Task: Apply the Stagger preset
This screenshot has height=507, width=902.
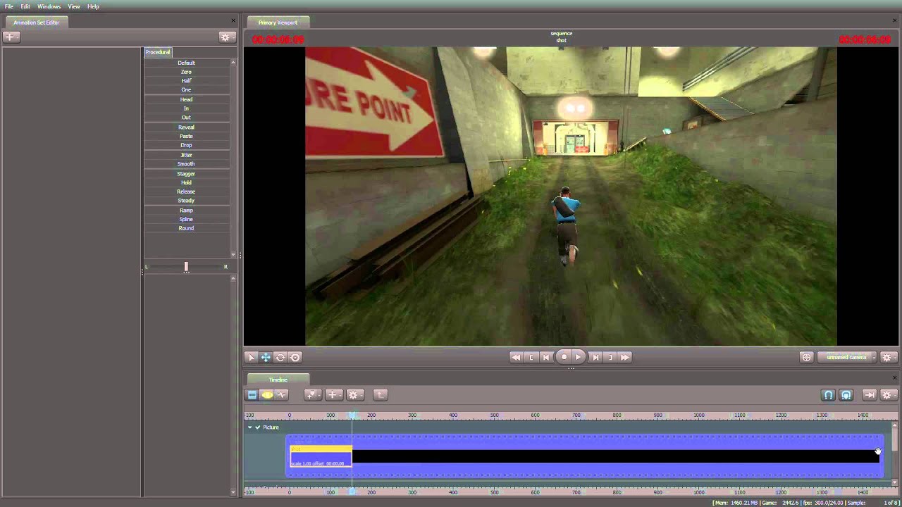Action: coord(186,173)
